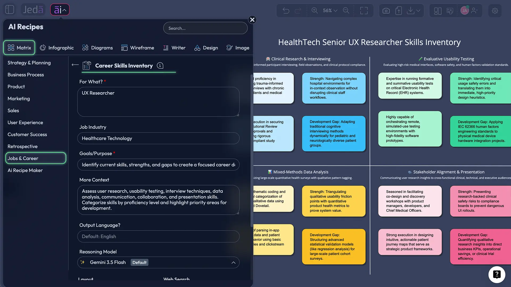The height and width of the screenshot is (287, 511).
Task: Select the Customer Success category
Action: (x=27, y=134)
